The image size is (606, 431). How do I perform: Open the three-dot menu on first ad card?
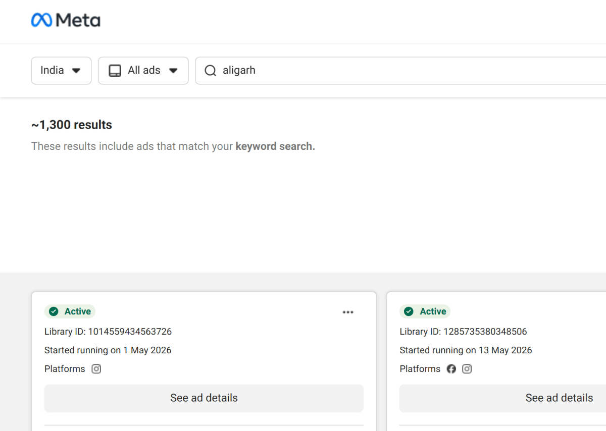348,312
